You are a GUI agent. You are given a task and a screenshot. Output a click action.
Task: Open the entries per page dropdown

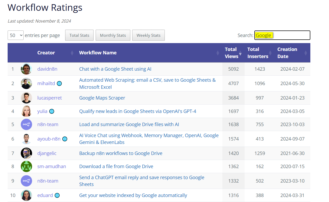(16, 35)
